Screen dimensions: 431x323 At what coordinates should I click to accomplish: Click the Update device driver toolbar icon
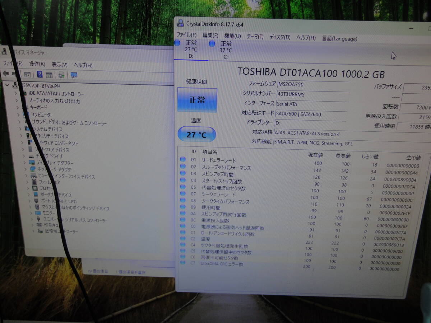pos(61,75)
